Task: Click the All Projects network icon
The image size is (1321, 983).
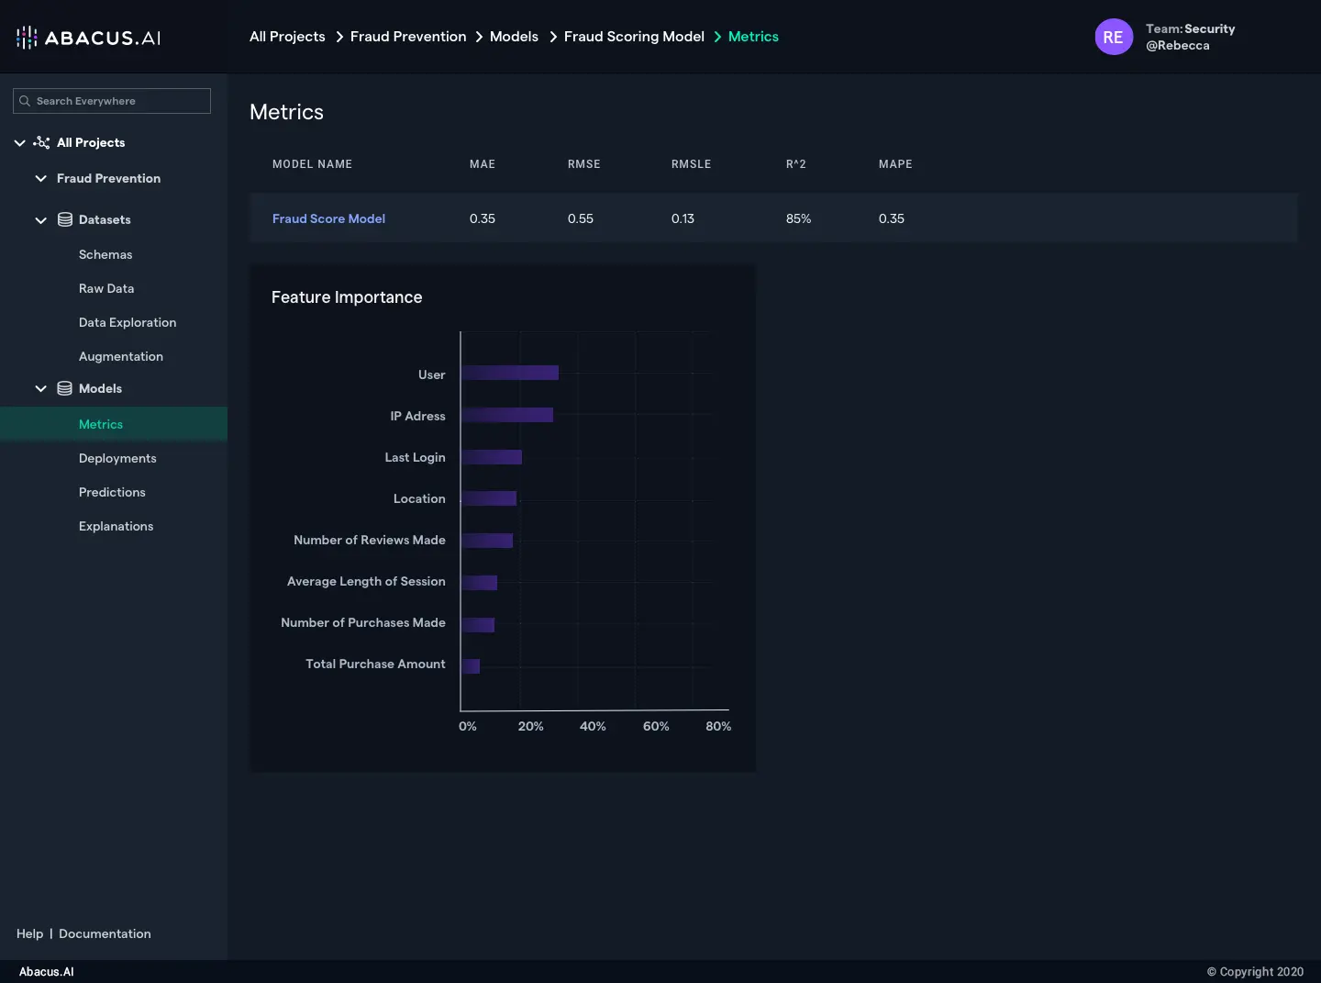Action: pos(41,142)
